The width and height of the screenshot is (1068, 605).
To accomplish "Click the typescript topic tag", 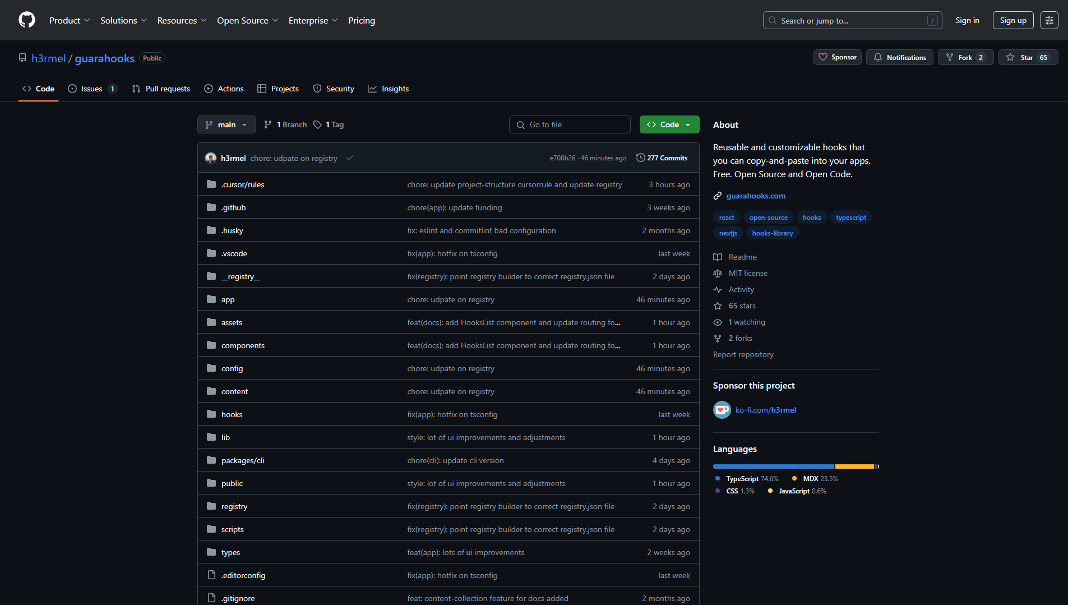I will coord(850,218).
